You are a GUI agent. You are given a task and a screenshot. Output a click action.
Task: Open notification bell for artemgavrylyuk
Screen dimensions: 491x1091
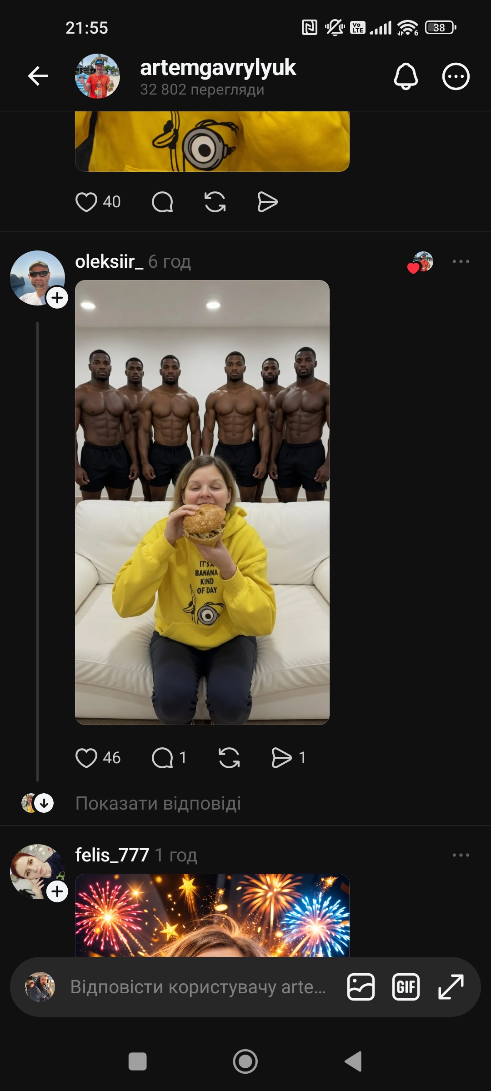[x=406, y=76]
